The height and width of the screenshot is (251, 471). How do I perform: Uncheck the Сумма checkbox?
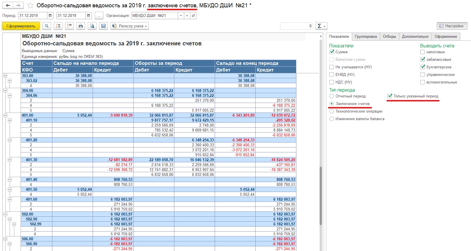[x=332, y=52]
